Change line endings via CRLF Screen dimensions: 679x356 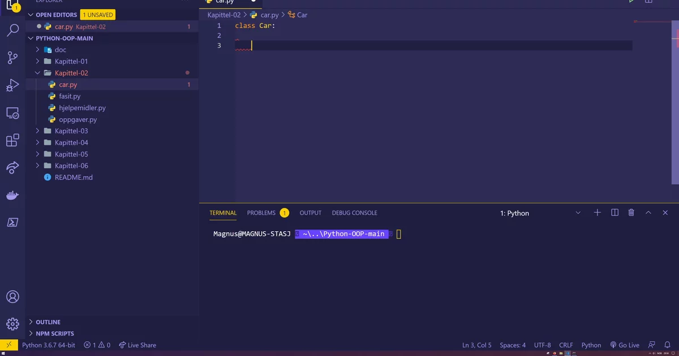[x=566, y=345]
